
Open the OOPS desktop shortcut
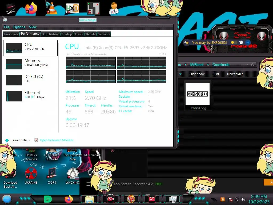point(52,176)
